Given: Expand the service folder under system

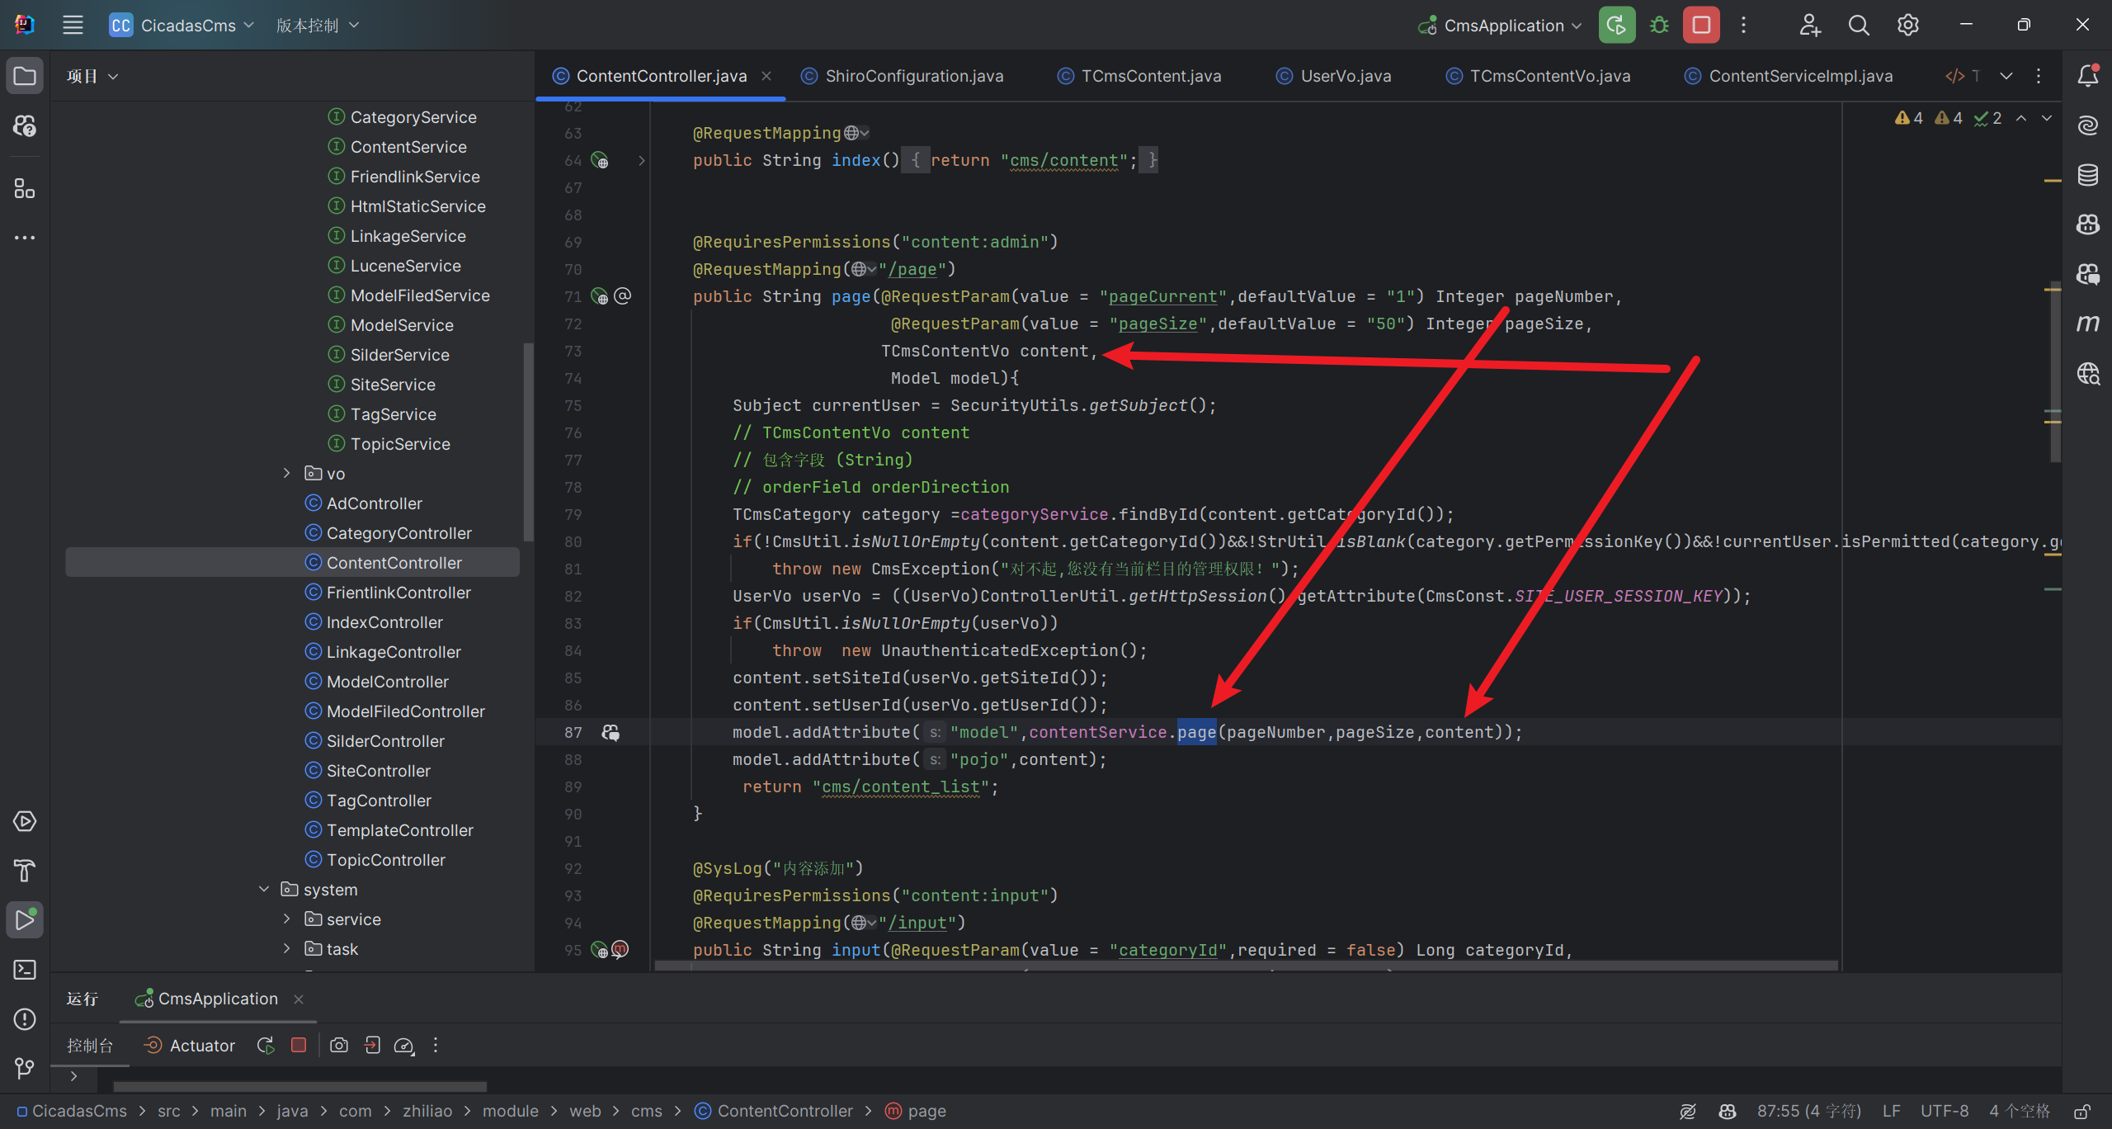Looking at the screenshot, I should [x=286, y=919].
